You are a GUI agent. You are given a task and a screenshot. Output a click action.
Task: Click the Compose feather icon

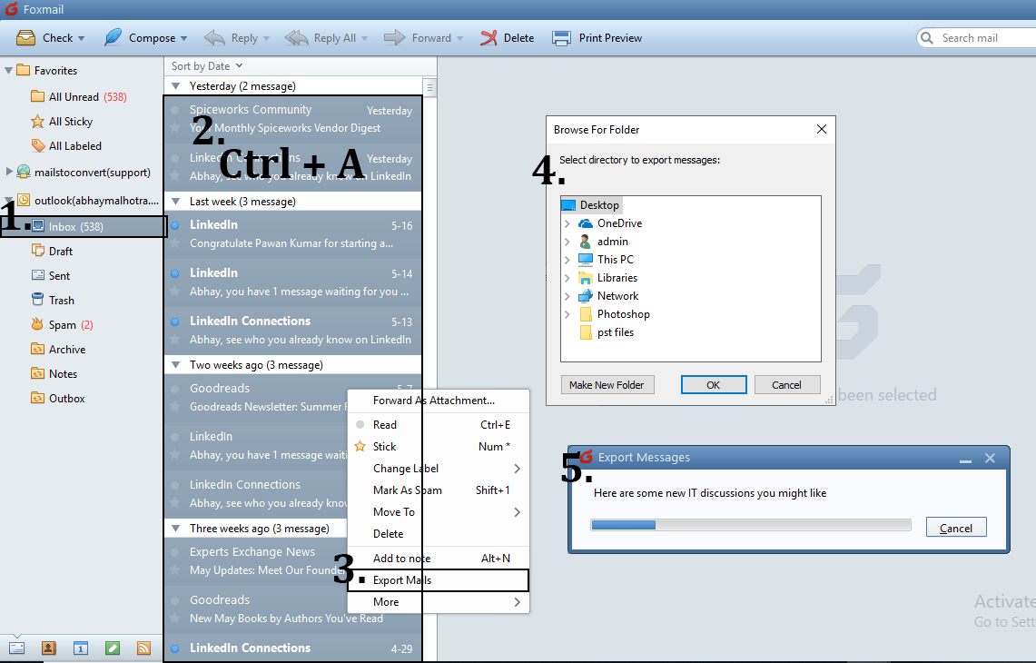pos(113,37)
